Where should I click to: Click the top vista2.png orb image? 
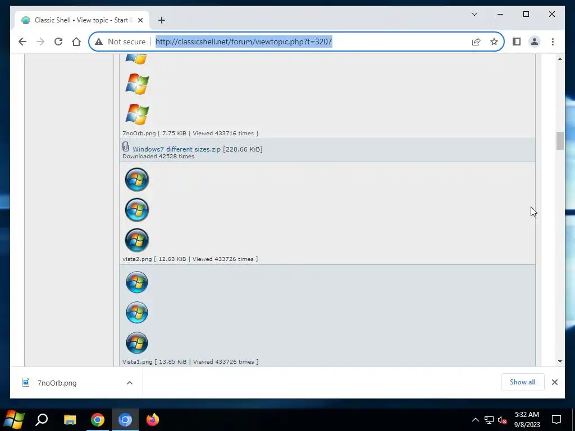[x=137, y=180]
